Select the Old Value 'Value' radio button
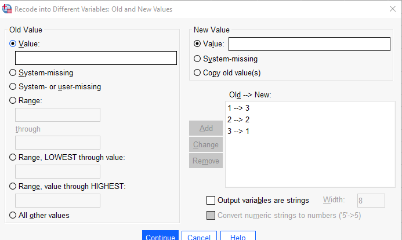This screenshot has width=402, height=240. (13, 43)
